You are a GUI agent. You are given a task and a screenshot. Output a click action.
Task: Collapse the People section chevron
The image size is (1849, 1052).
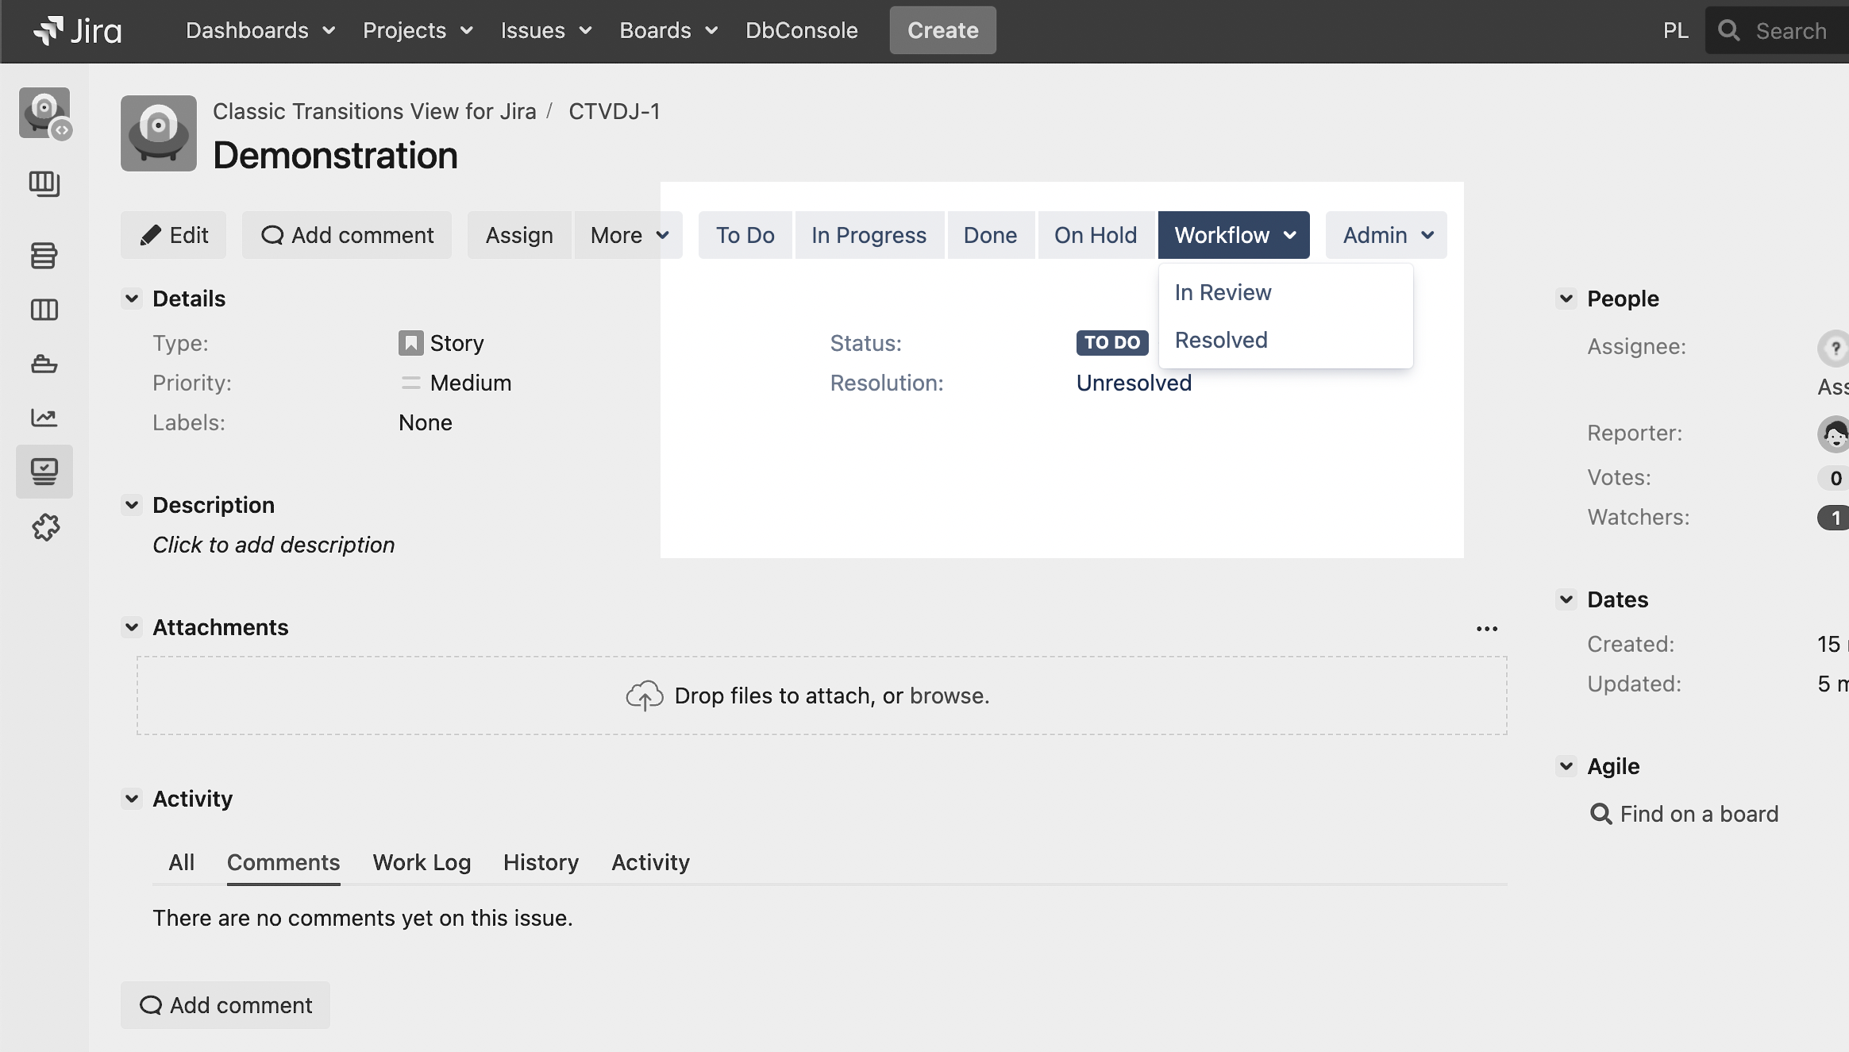1566,299
